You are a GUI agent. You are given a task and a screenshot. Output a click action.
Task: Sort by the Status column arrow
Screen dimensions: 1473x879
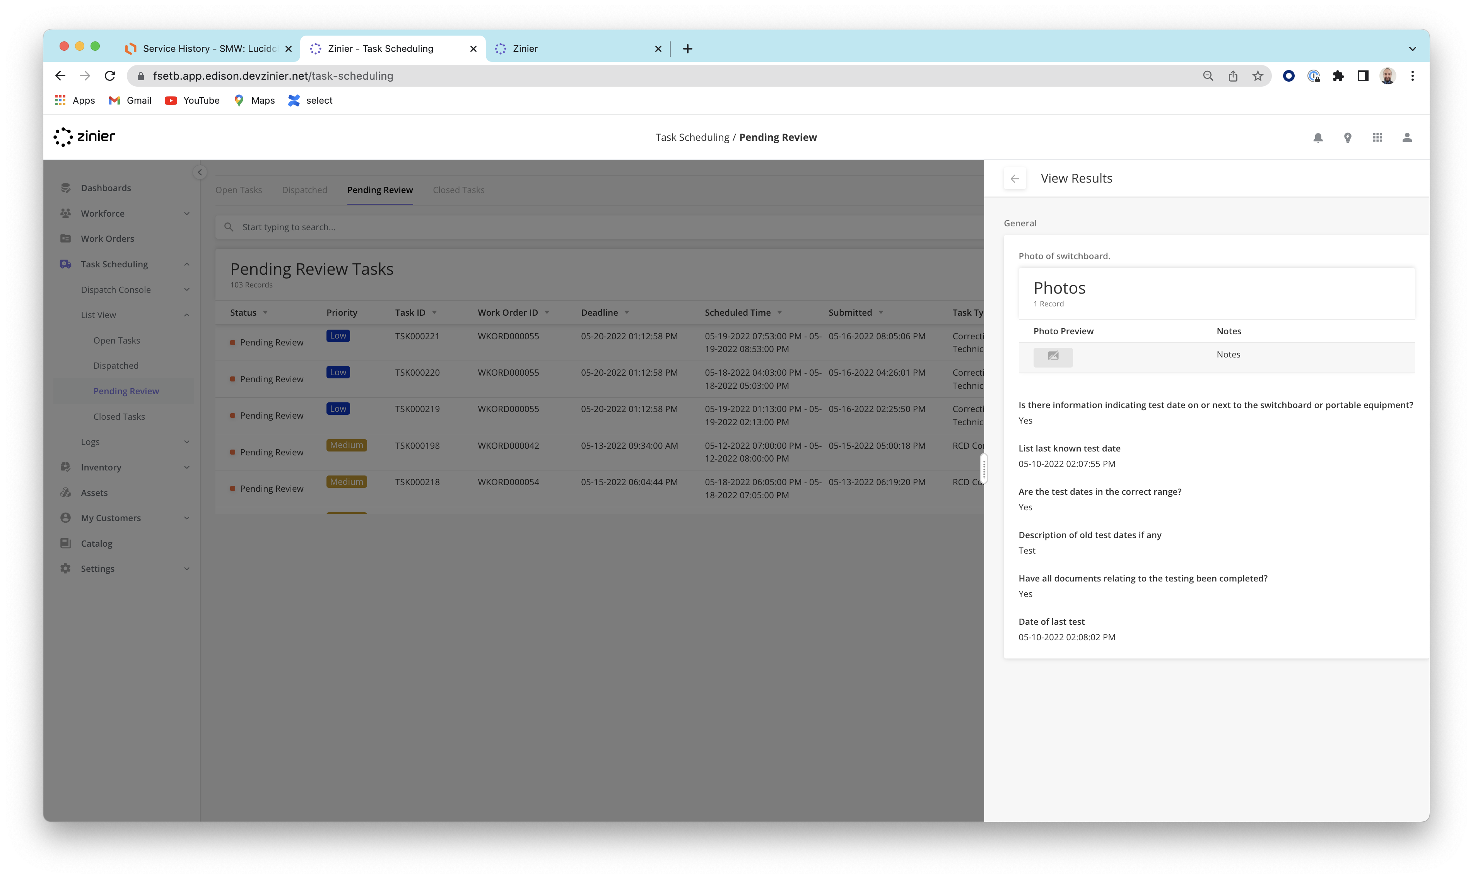(265, 312)
